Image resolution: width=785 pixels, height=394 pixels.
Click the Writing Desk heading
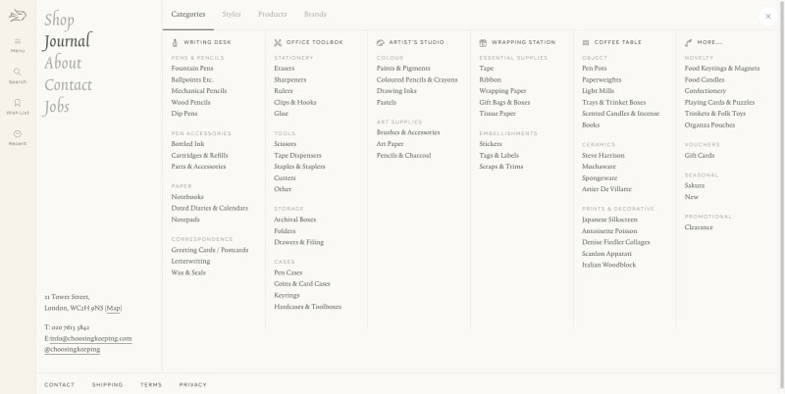coord(207,42)
